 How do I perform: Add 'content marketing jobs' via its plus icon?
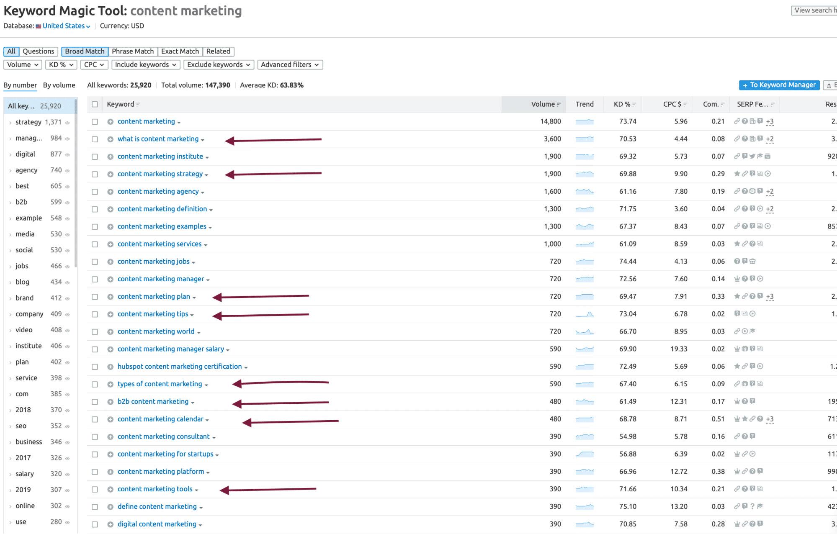click(110, 262)
